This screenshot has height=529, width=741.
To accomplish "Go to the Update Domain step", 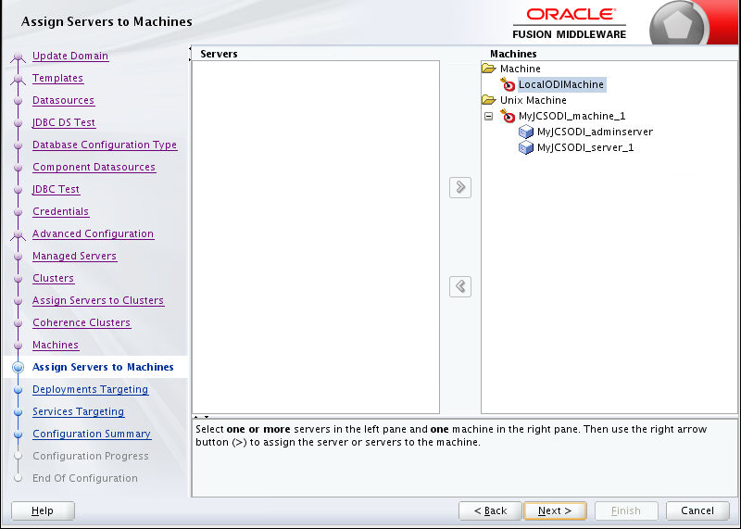I will click(70, 56).
